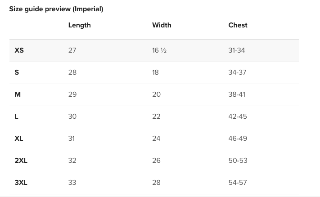Click the XS size row label
The width and height of the screenshot is (320, 197).
(19, 50)
